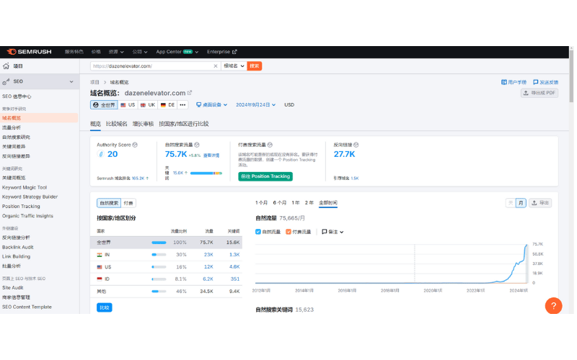
Task: Select monthly view toggle
Action: pyautogui.click(x=521, y=203)
